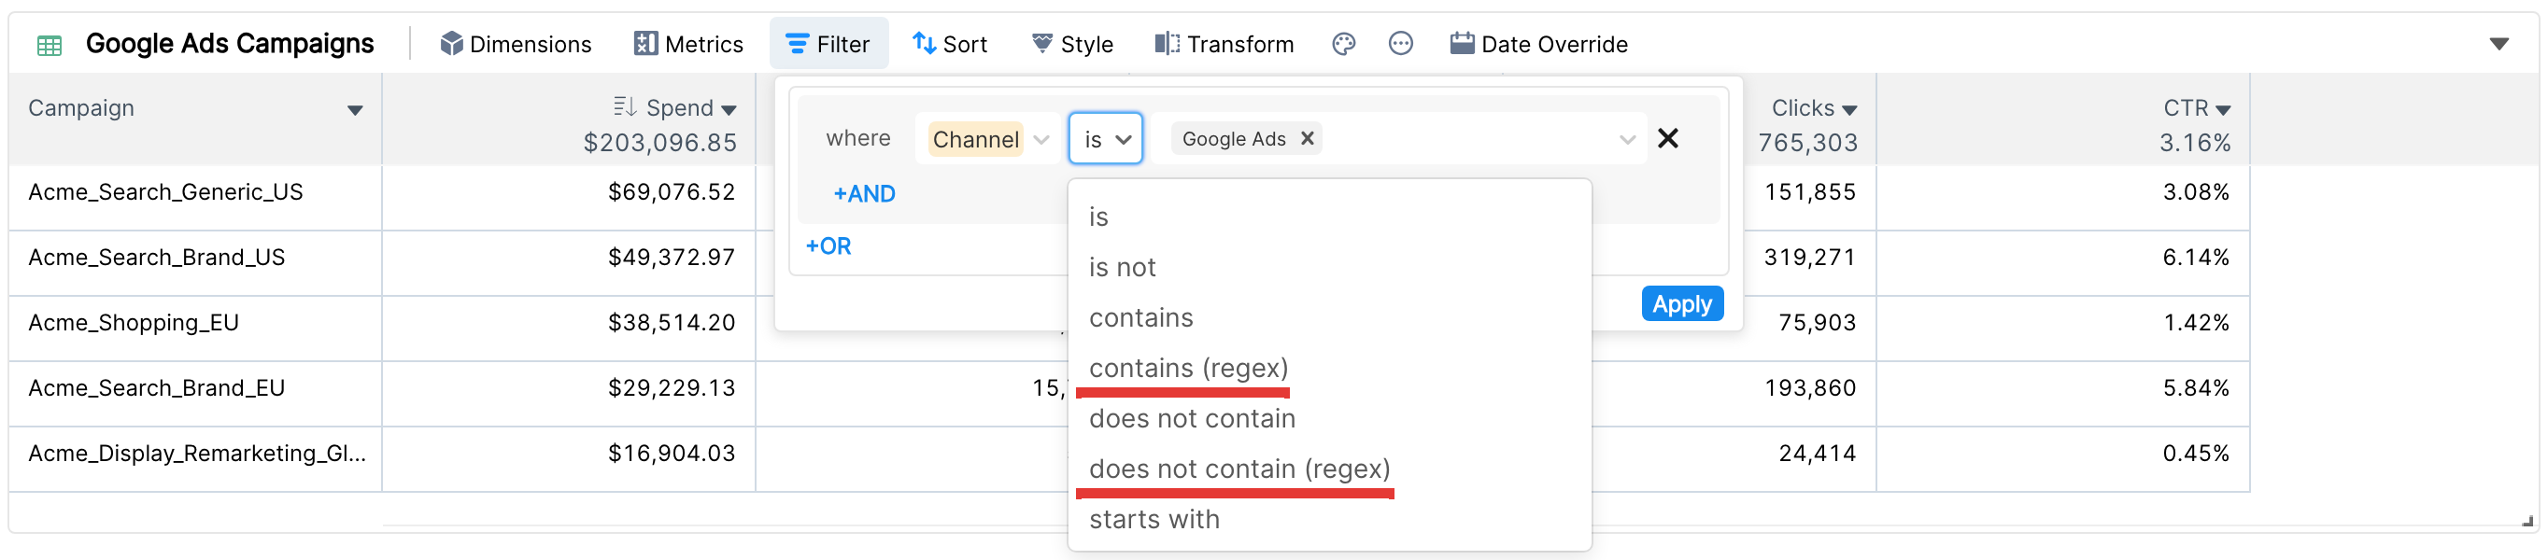2548x560 pixels.
Task: Click the green table widget icon
Action: coord(49,45)
